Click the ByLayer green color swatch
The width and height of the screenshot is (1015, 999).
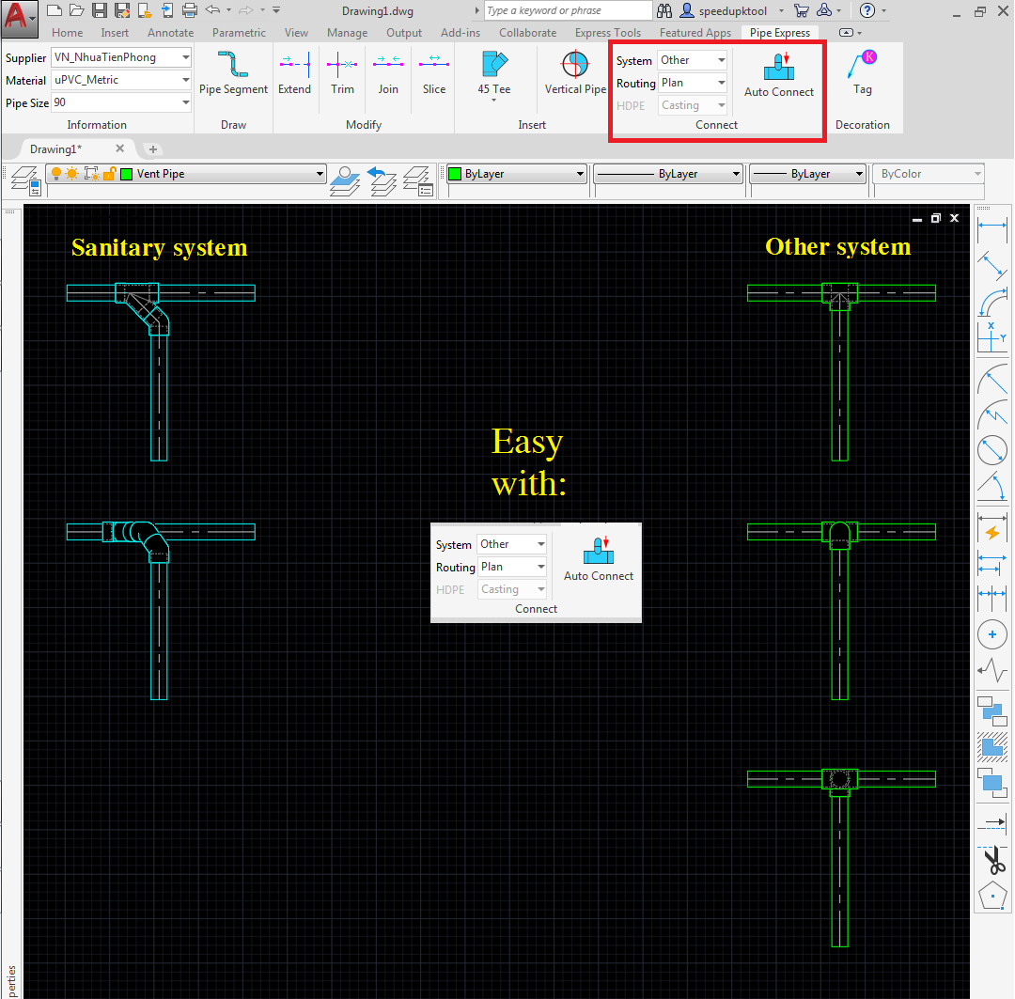pyautogui.click(x=455, y=174)
